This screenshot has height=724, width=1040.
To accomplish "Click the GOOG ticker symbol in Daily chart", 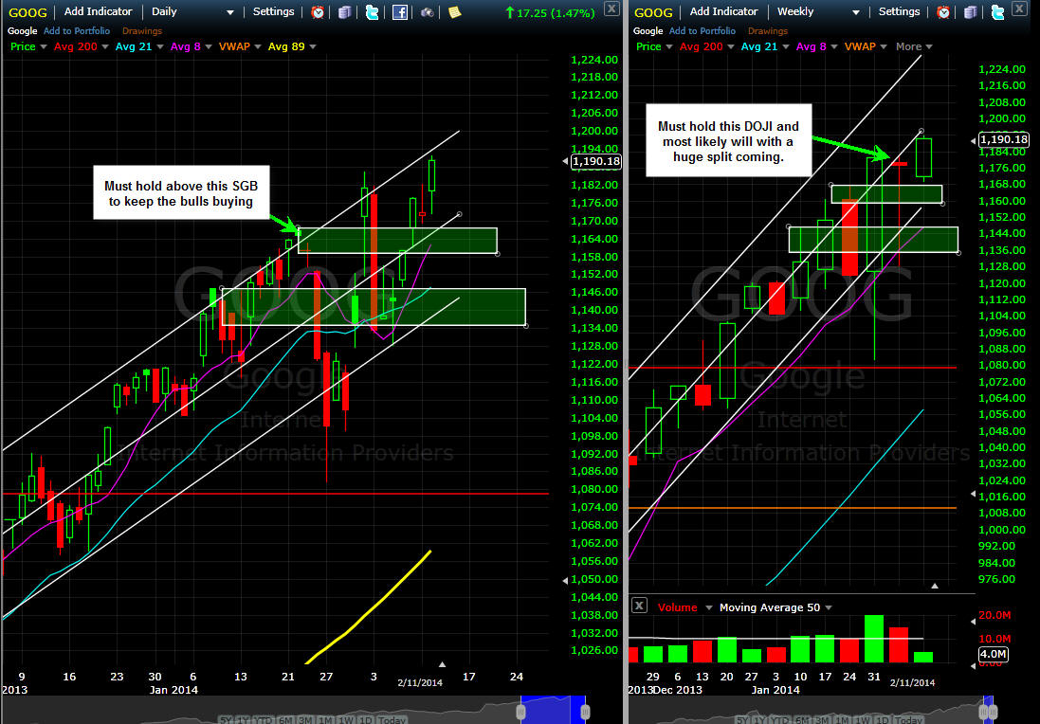I will (x=27, y=12).
